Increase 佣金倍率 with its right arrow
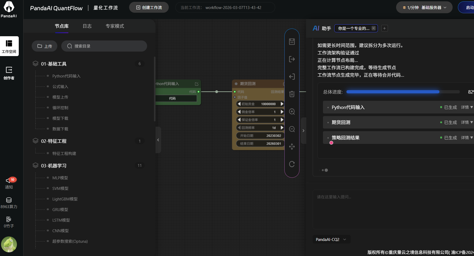The width and height of the screenshot is (474, 256). click(x=282, y=112)
